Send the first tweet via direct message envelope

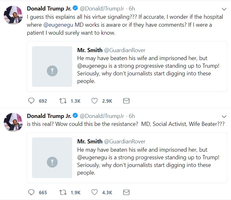click(126, 101)
